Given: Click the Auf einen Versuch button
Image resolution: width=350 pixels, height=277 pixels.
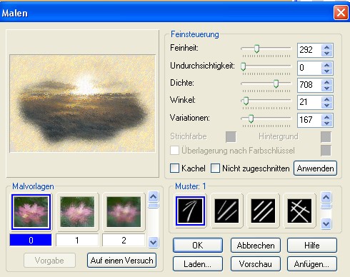Looking at the screenshot, I should [x=121, y=261].
